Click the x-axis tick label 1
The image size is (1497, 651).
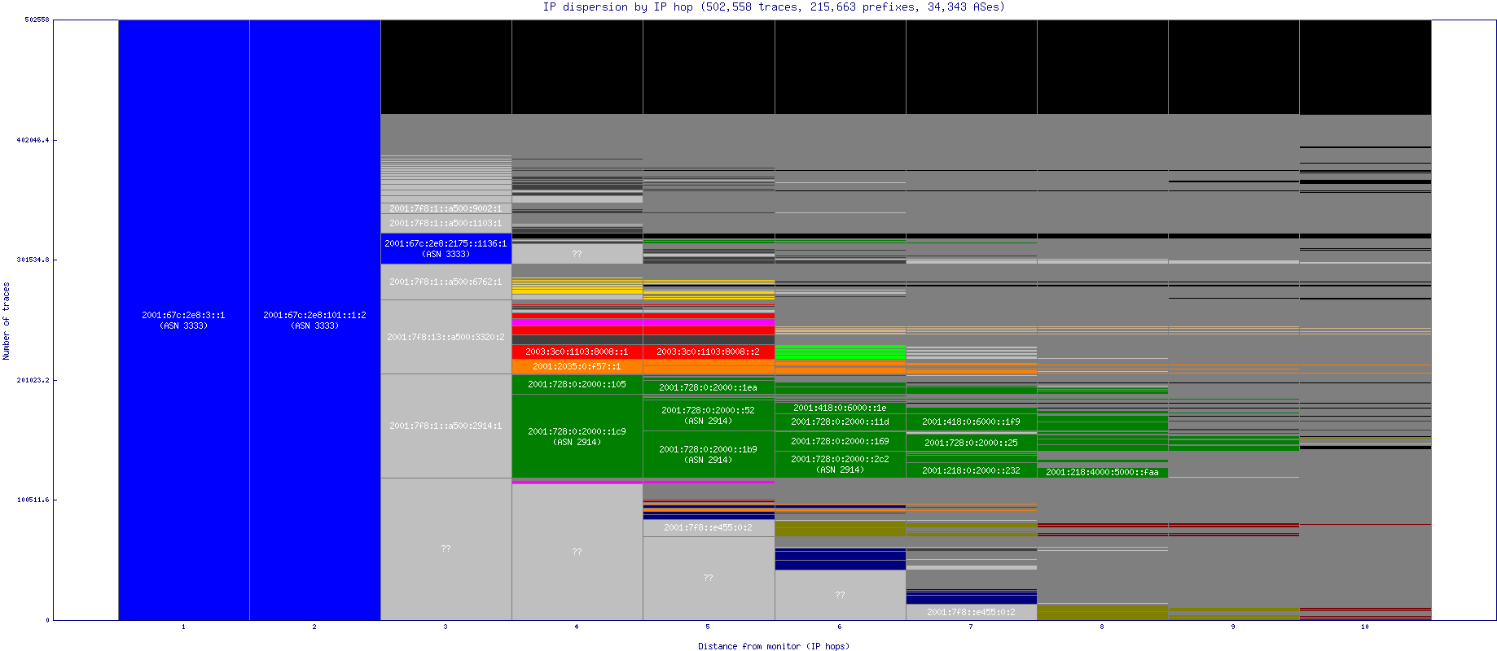pyautogui.click(x=183, y=627)
